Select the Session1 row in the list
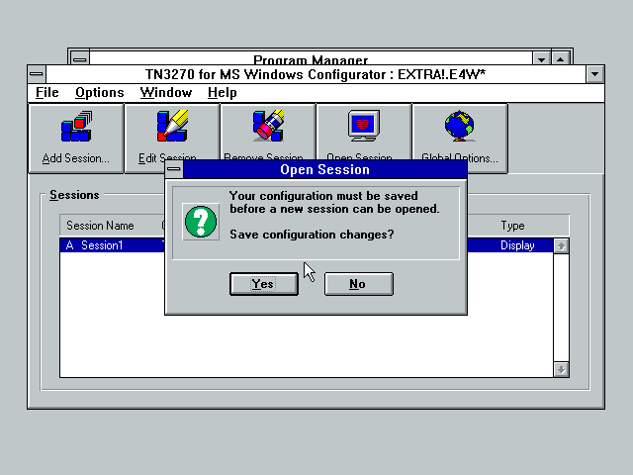 [x=307, y=245]
